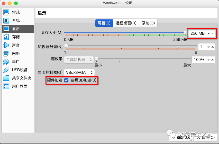Click the 用户界面 label in the sidebar

click(x=20, y=86)
